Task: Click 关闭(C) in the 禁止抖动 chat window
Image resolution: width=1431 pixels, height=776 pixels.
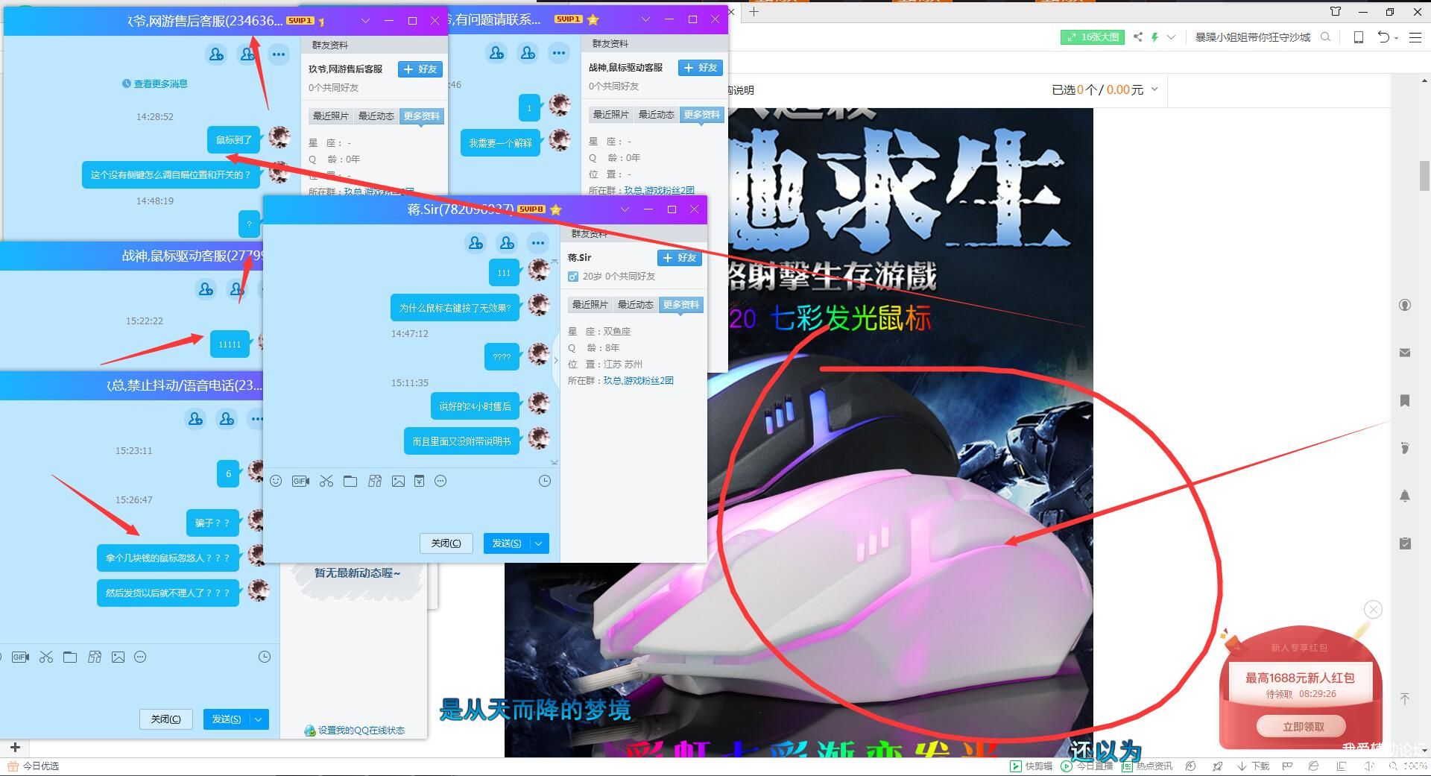Action: point(166,719)
